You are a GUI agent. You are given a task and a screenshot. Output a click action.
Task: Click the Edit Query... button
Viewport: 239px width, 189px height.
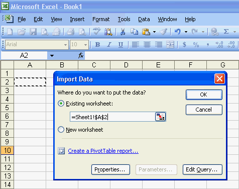(x=202, y=169)
